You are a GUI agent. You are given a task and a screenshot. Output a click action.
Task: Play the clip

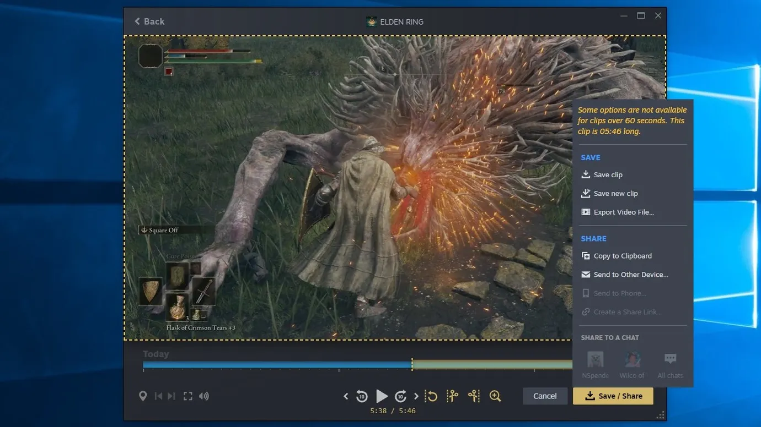click(382, 396)
